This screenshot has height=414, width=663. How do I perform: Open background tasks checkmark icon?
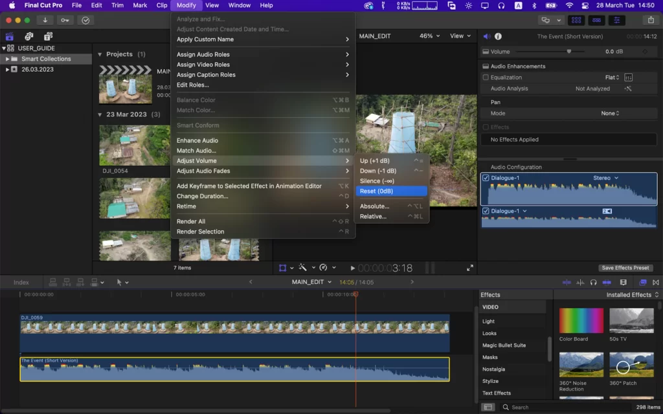click(85, 20)
